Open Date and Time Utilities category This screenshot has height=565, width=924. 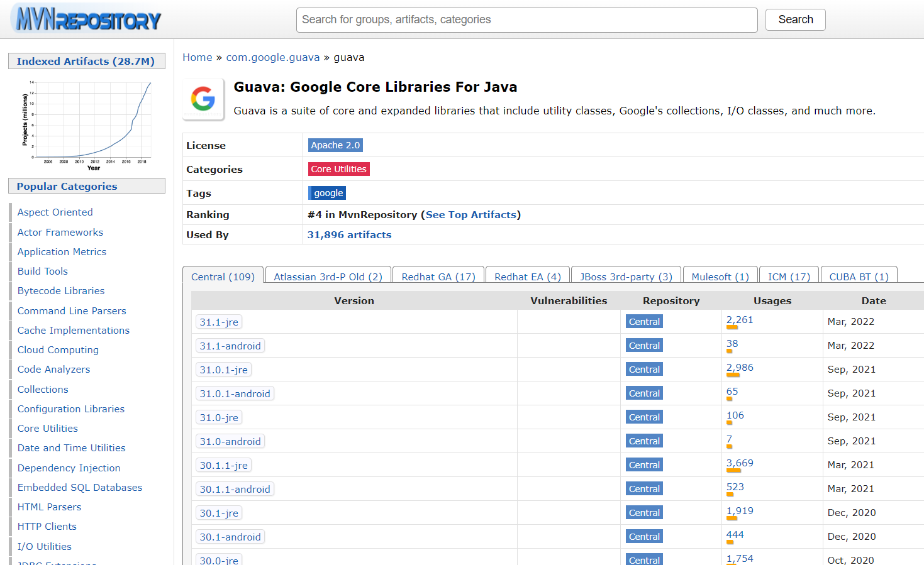click(x=72, y=447)
